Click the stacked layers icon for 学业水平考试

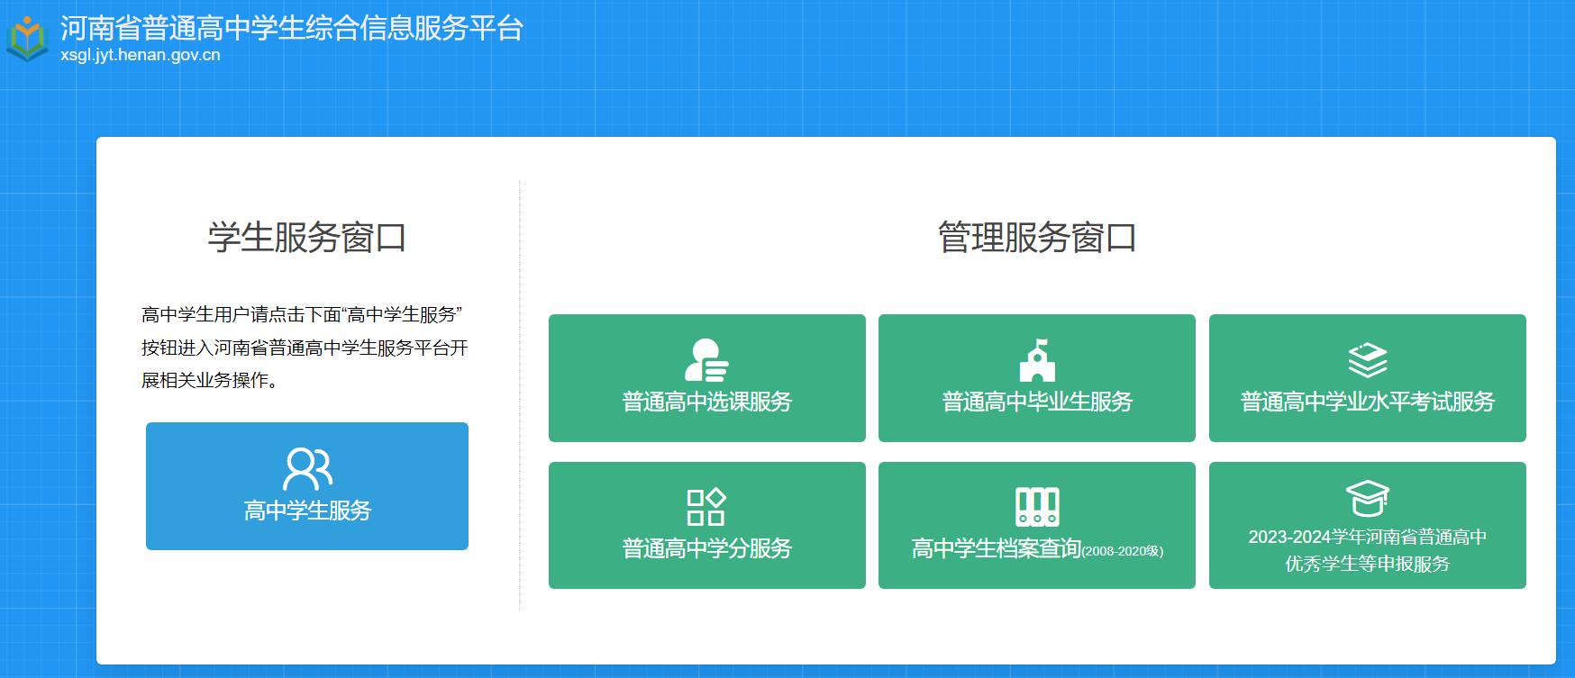point(1367,360)
